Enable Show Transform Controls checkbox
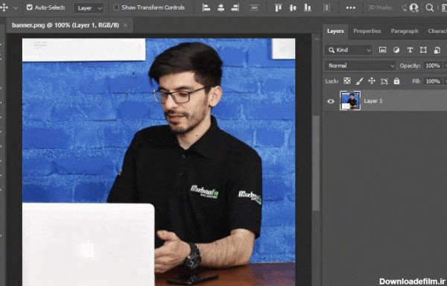The height and width of the screenshot is (286, 447). coord(116,7)
